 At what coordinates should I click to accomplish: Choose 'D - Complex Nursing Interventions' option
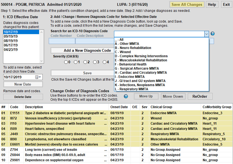pos(161,56)
